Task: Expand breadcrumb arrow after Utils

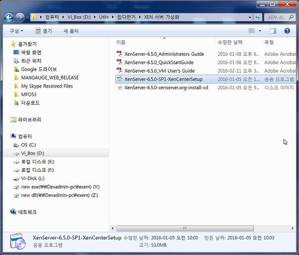Action: (113, 17)
